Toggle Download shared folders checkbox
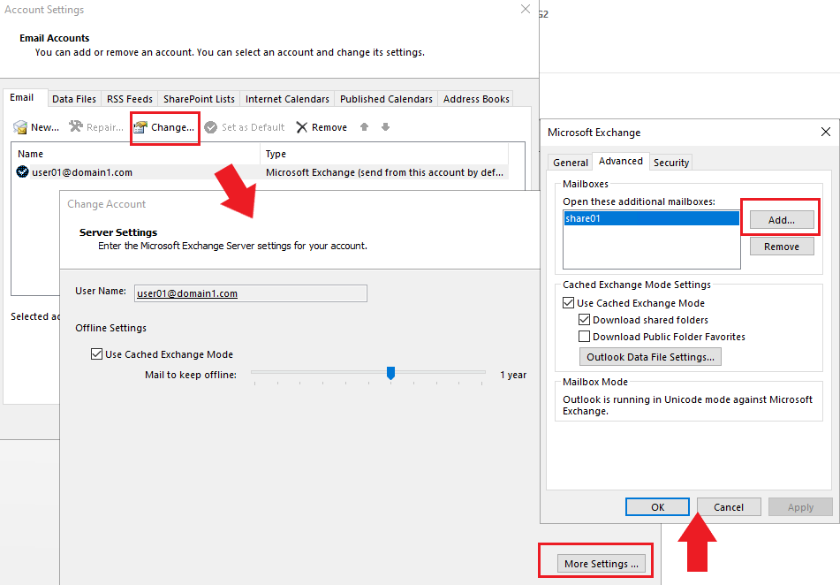 click(585, 320)
